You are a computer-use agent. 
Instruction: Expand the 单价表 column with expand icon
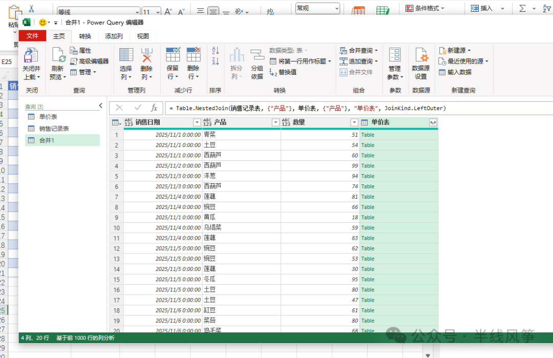[x=433, y=122]
